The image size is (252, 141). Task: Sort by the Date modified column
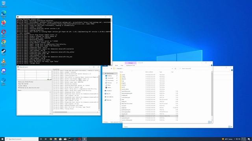click(149, 72)
